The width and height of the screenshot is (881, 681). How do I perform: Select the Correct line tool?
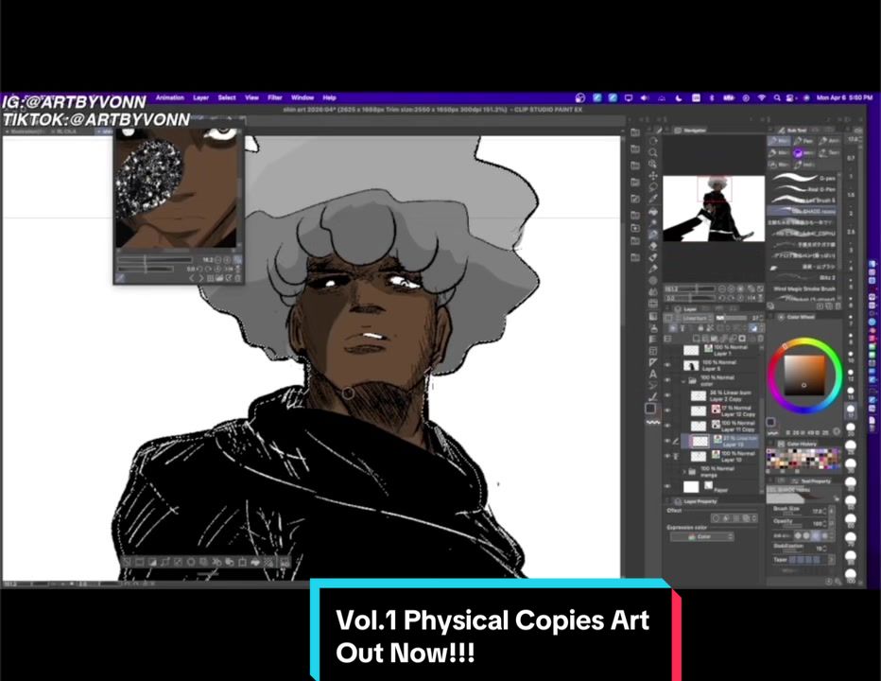pos(653,396)
